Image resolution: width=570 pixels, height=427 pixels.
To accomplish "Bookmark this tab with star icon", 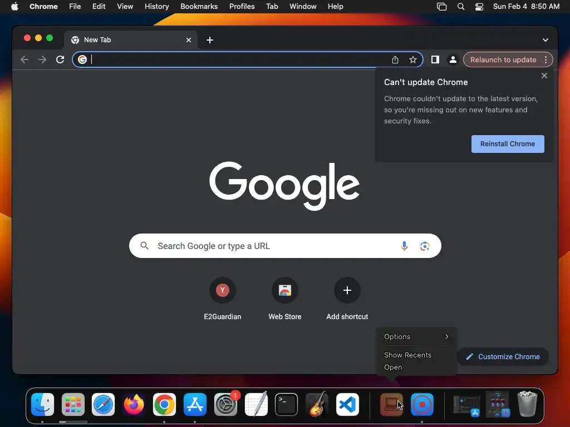I will (412, 59).
